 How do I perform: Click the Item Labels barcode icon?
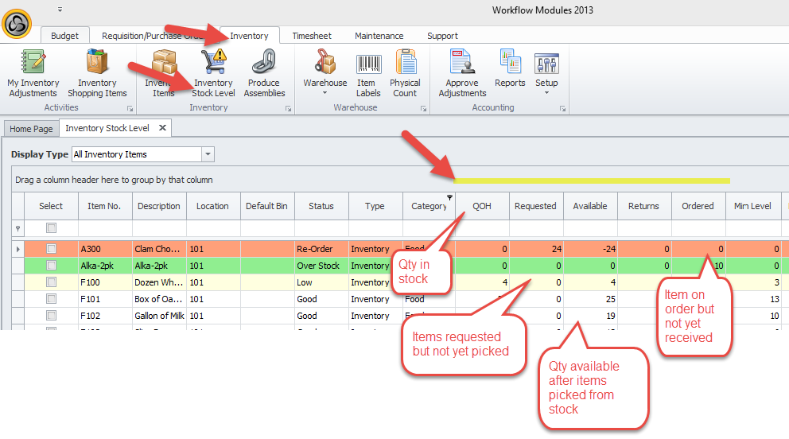click(x=367, y=72)
